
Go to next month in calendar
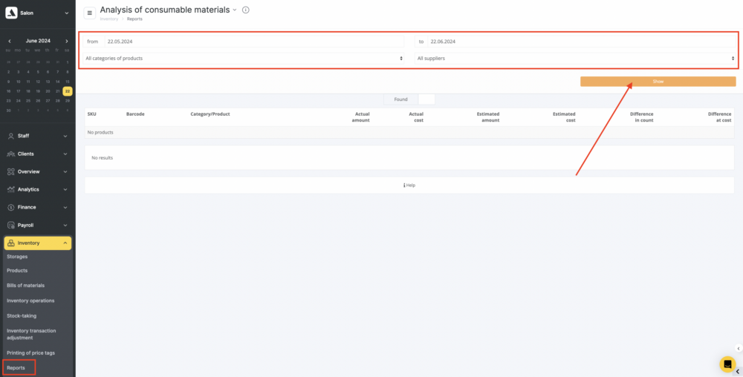pos(67,41)
